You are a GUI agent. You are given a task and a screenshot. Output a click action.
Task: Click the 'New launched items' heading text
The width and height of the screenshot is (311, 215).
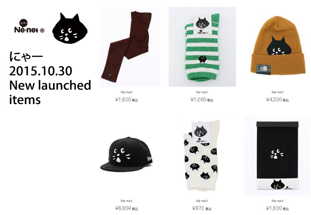click(x=50, y=92)
